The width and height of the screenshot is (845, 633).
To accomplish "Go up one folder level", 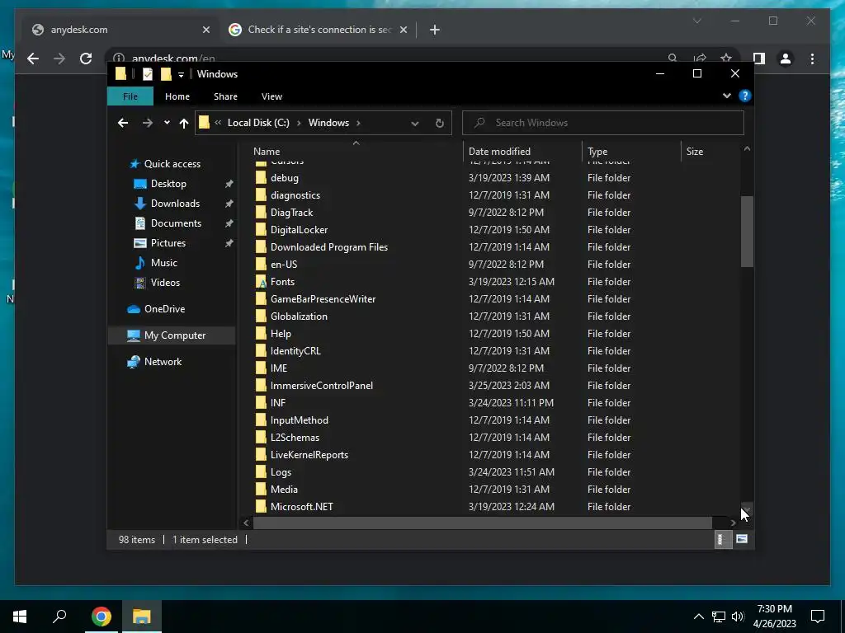I will point(184,123).
